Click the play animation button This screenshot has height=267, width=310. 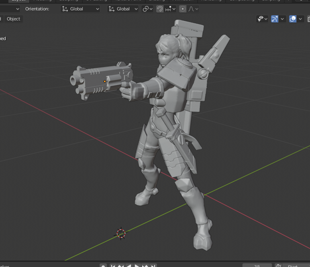coord(137,266)
